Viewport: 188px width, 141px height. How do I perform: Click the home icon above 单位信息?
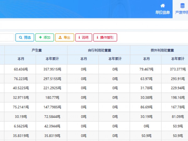[x=162, y=6]
